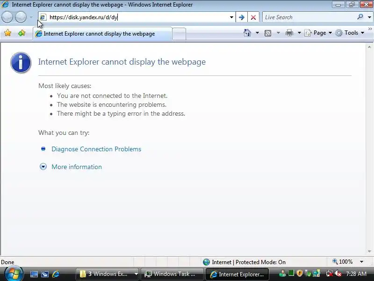The height and width of the screenshot is (281, 374).
Task: Switch to Windows Task Manager taskbar button
Action: click(172, 274)
